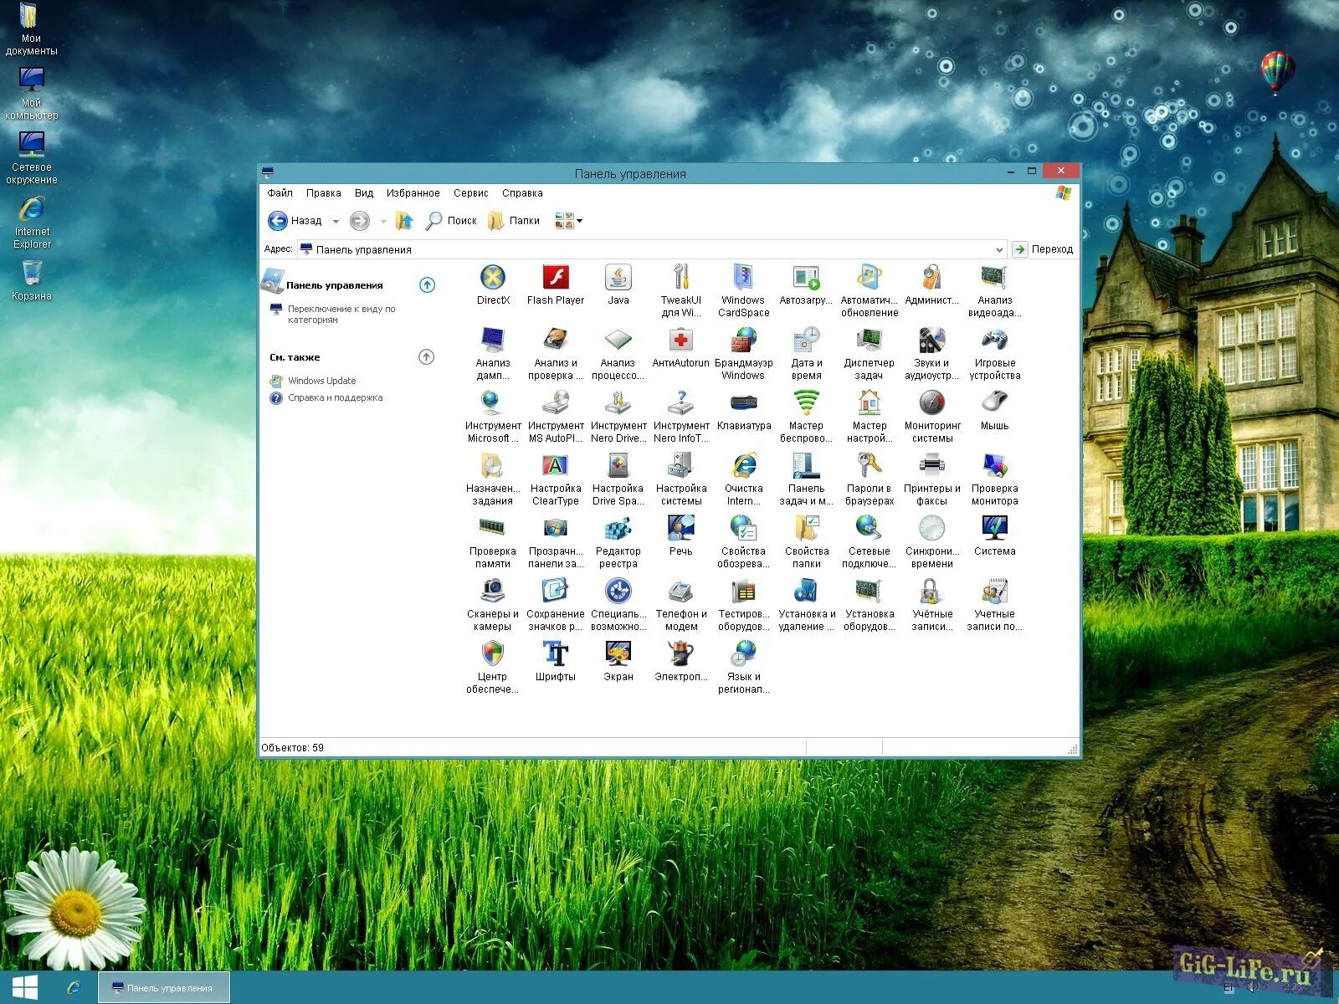The height and width of the screenshot is (1004, 1339).
Task: Open the Назад button history dropdown
Action: coord(336,220)
